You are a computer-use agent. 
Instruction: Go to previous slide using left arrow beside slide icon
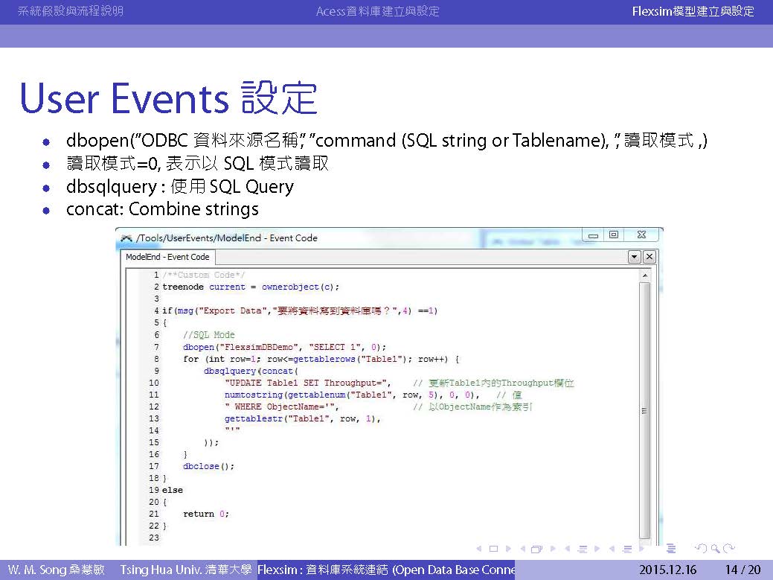click(x=479, y=549)
